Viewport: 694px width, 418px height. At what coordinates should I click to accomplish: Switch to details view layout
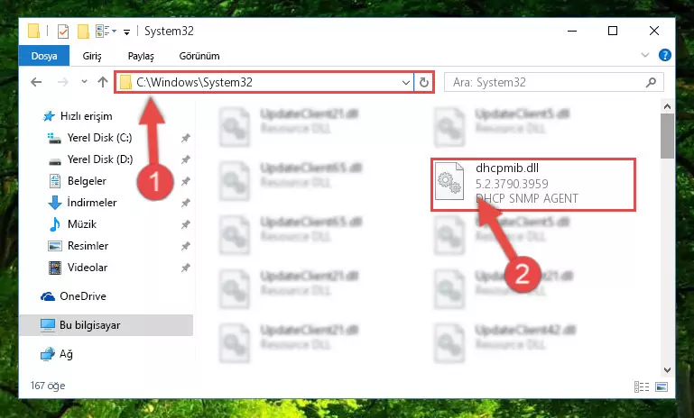coord(642,387)
